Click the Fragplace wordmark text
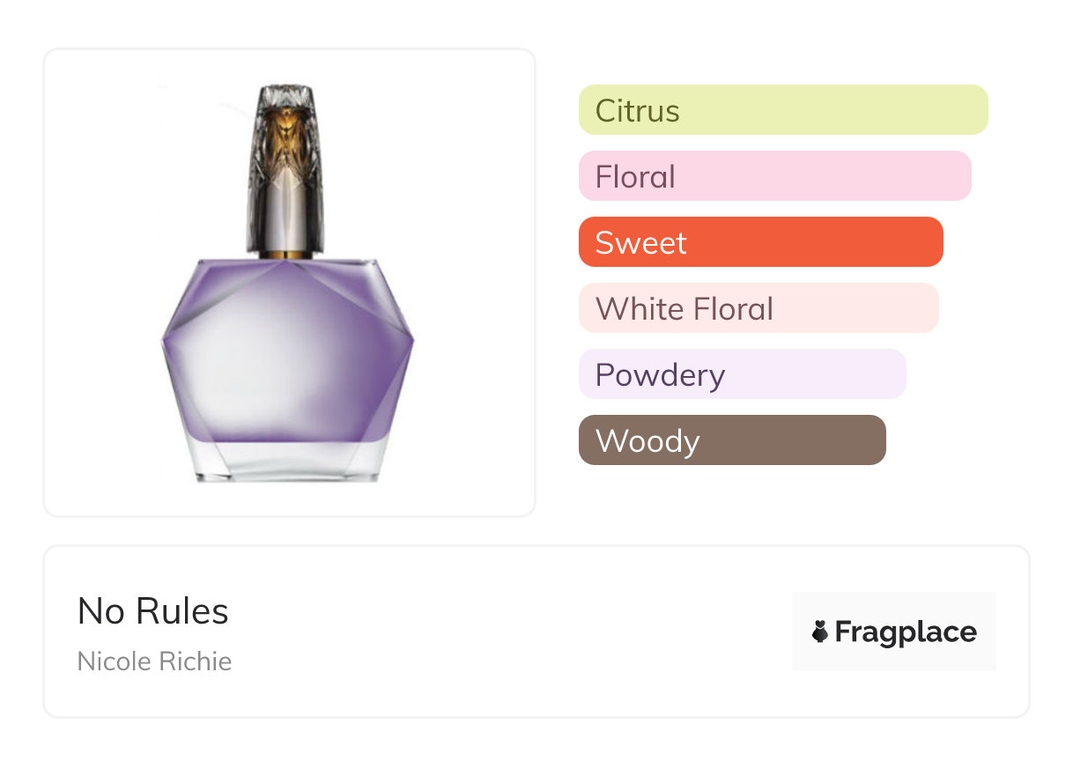The height and width of the screenshot is (761, 1073). point(906,632)
